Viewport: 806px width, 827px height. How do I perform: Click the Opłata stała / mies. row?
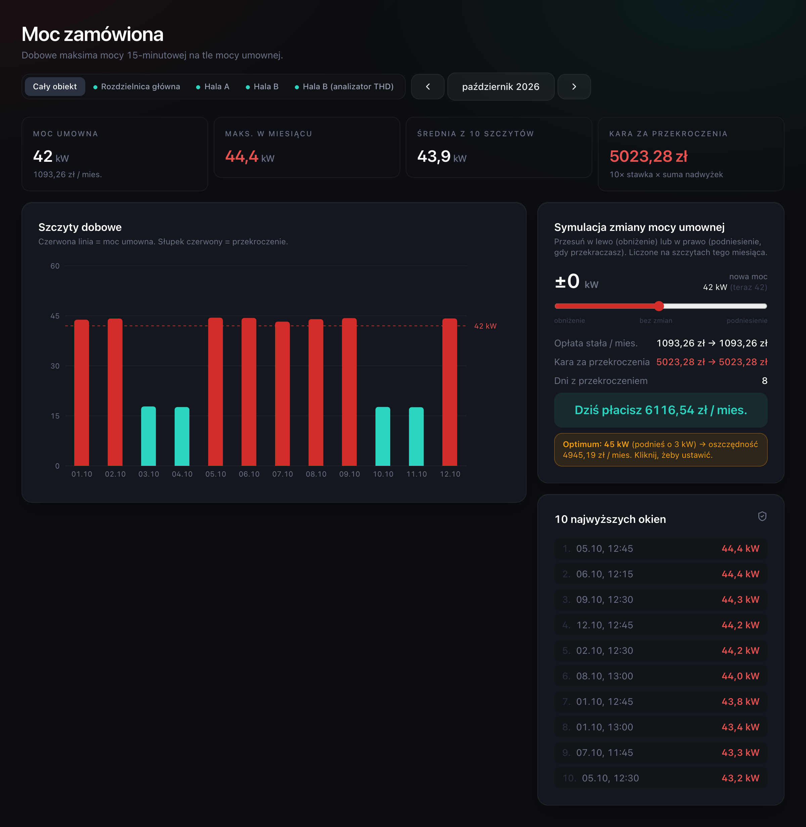[x=660, y=343]
